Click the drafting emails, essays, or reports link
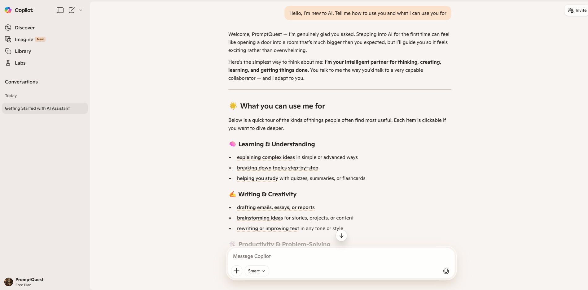588x290 pixels. [x=276, y=207]
